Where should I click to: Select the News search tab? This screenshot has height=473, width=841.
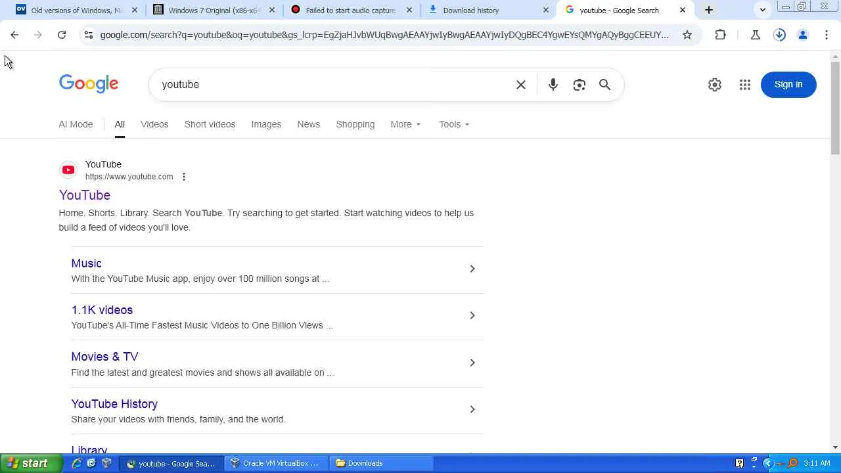[309, 124]
